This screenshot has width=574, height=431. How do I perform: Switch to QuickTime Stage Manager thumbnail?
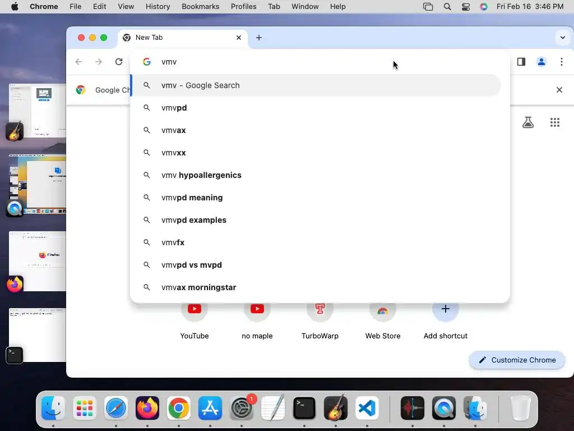point(38,185)
